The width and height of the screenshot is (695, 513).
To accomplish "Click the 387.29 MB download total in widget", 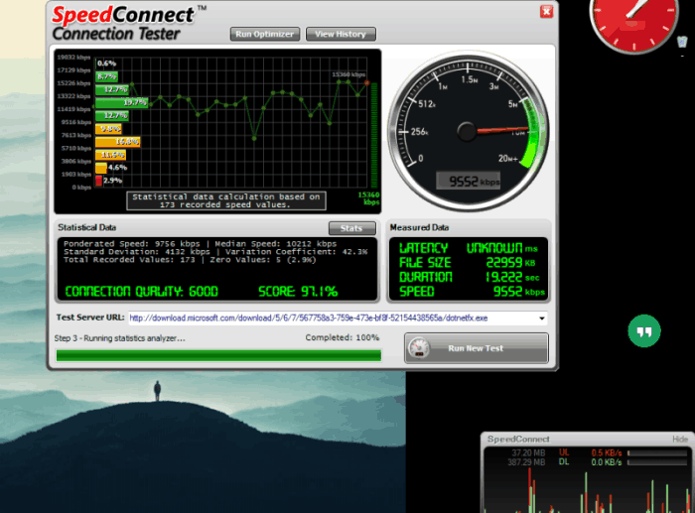I will 526,462.
